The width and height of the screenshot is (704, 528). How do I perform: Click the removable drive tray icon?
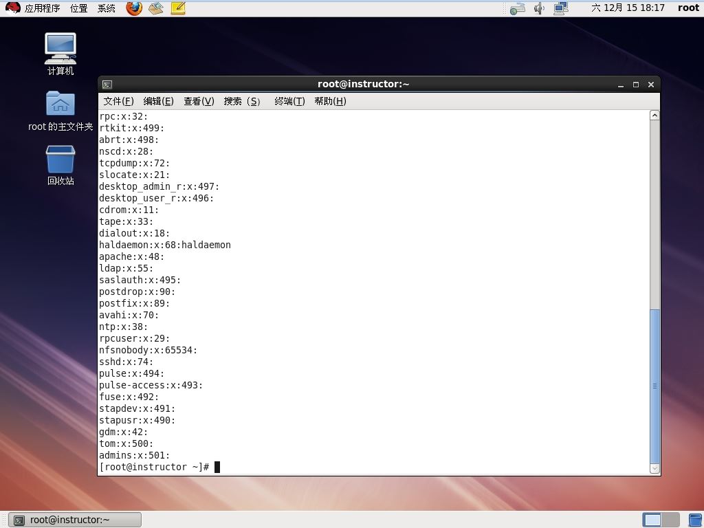pos(518,8)
